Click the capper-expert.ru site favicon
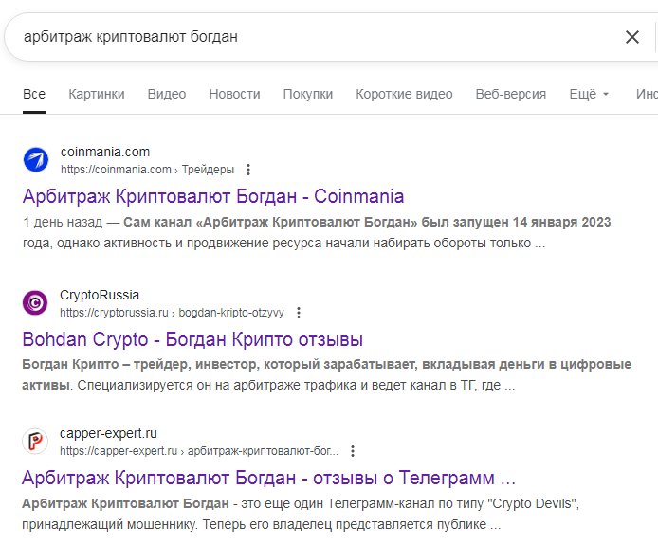 pos(35,442)
